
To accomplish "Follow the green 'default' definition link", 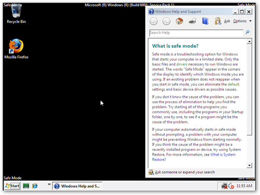I will (x=233, y=85).
